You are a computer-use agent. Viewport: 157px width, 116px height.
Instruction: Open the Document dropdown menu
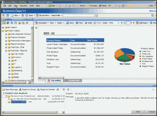pos(42,23)
